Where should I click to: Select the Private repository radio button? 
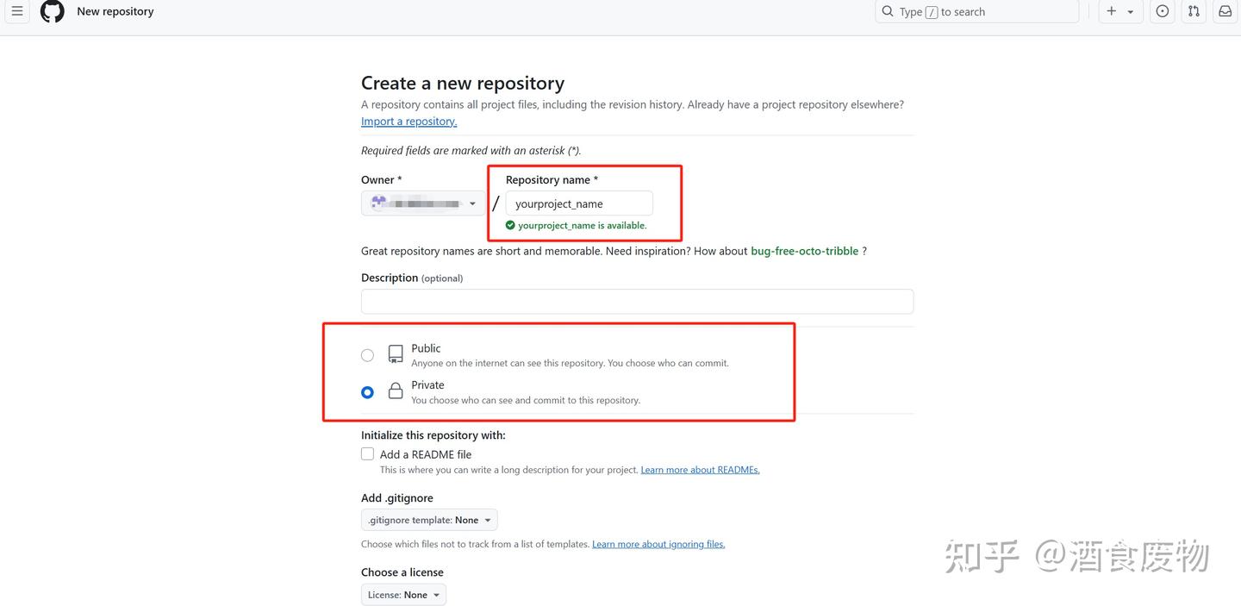367,391
